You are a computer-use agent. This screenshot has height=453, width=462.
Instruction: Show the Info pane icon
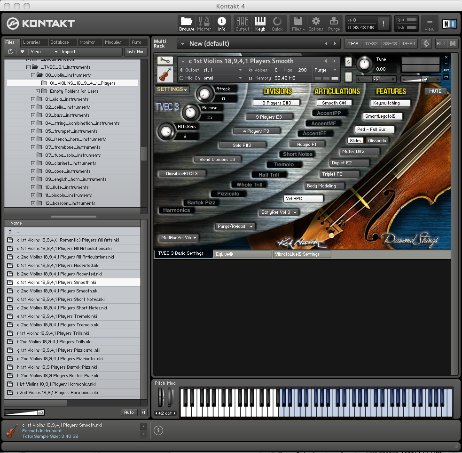click(221, 24)
